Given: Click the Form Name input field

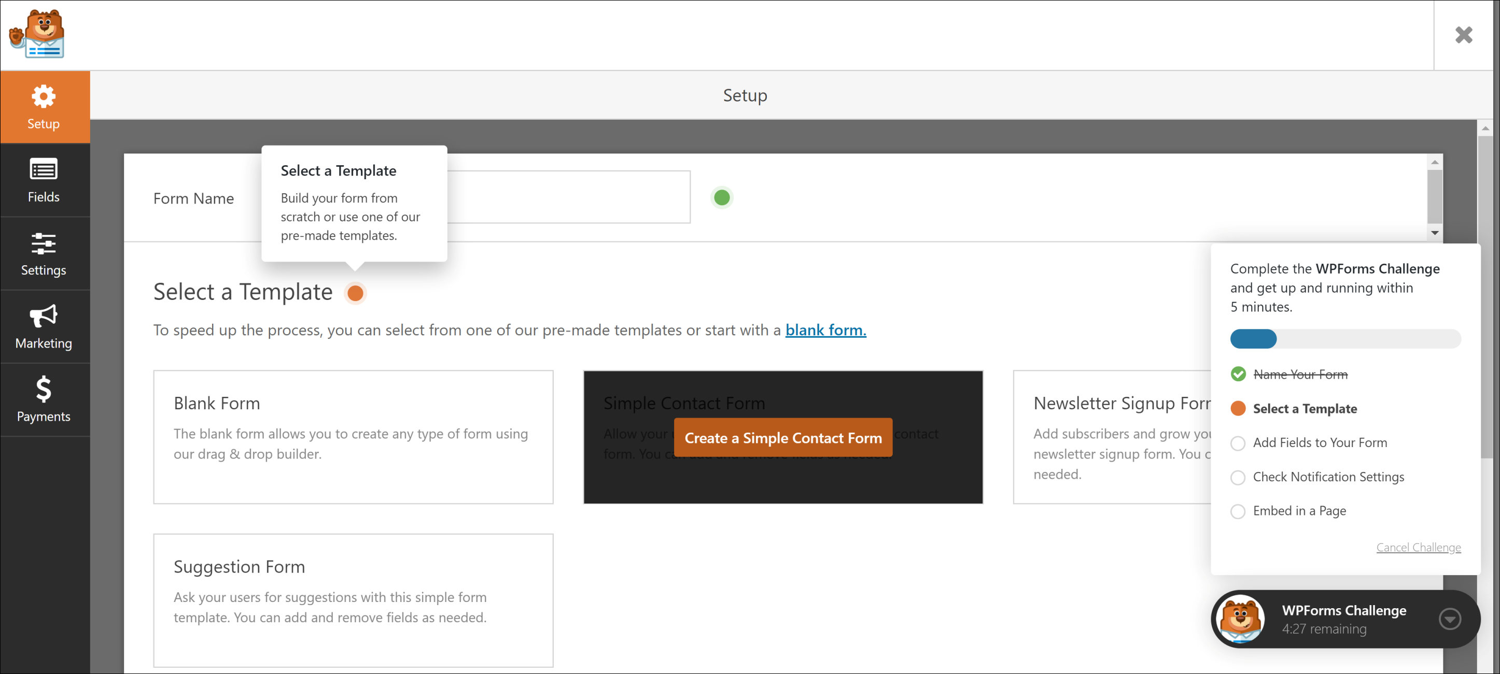Looking at the screenshot, I should (x=568, y=197).
